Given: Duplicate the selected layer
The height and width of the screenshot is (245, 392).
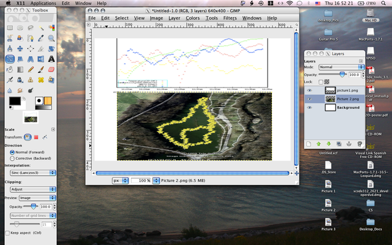Looking at the screenshot, I should (x=339, y=144).
